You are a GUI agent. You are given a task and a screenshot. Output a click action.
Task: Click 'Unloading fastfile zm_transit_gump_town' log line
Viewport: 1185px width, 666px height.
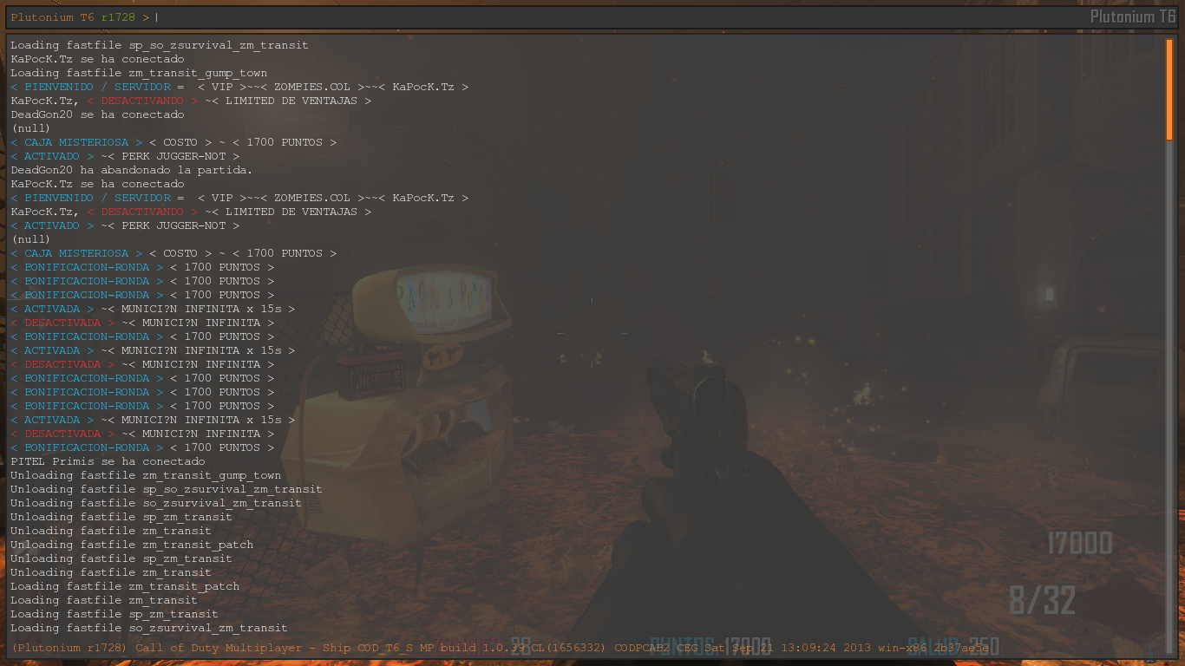(146, 475)
